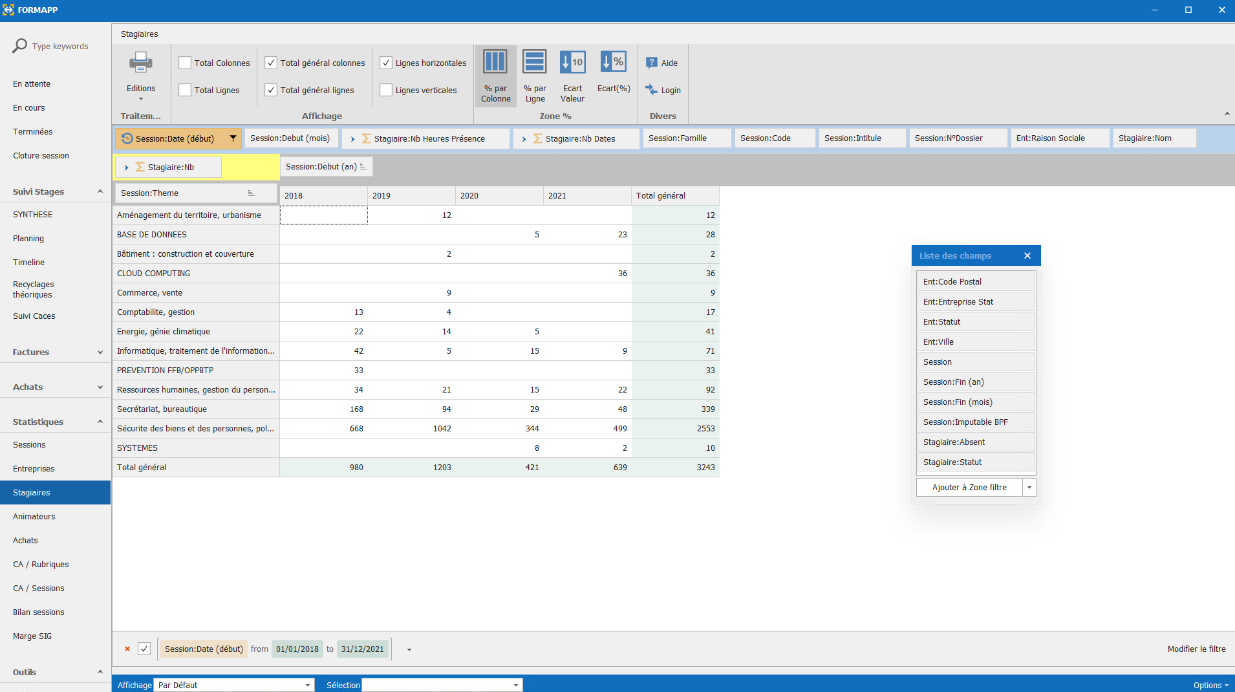Open CA / Rubriques in sidebar
This screenshot has height=692, width=1235.
coord(41,565)
